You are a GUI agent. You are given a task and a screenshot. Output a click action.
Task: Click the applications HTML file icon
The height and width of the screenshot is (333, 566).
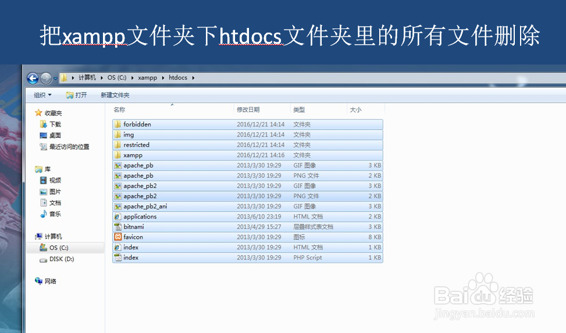[x=118, y=216]
